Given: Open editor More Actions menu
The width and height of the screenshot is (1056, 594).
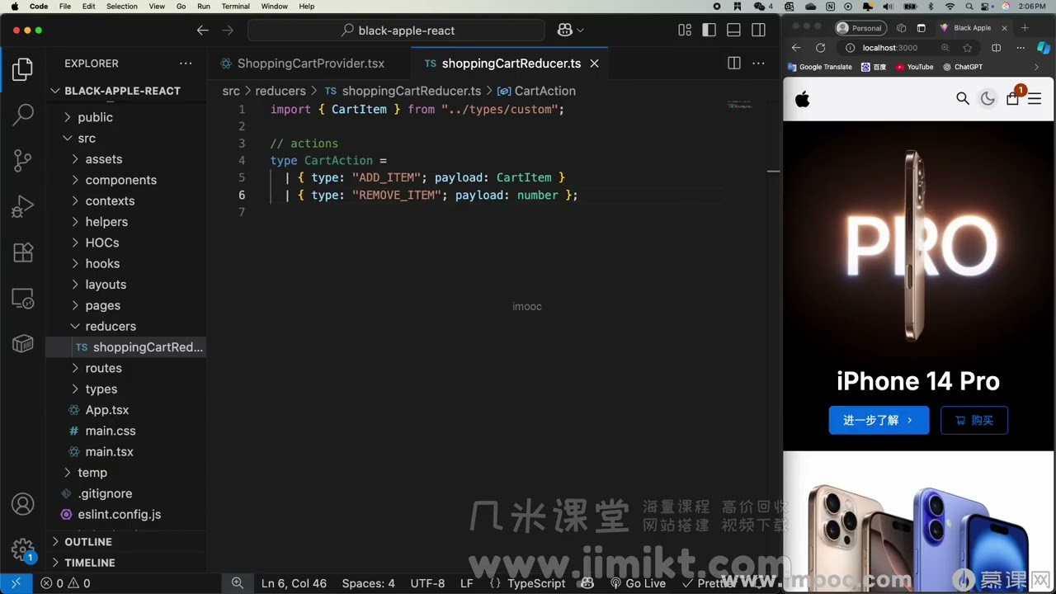Looking at the screenshot, I should coord(758,64).
